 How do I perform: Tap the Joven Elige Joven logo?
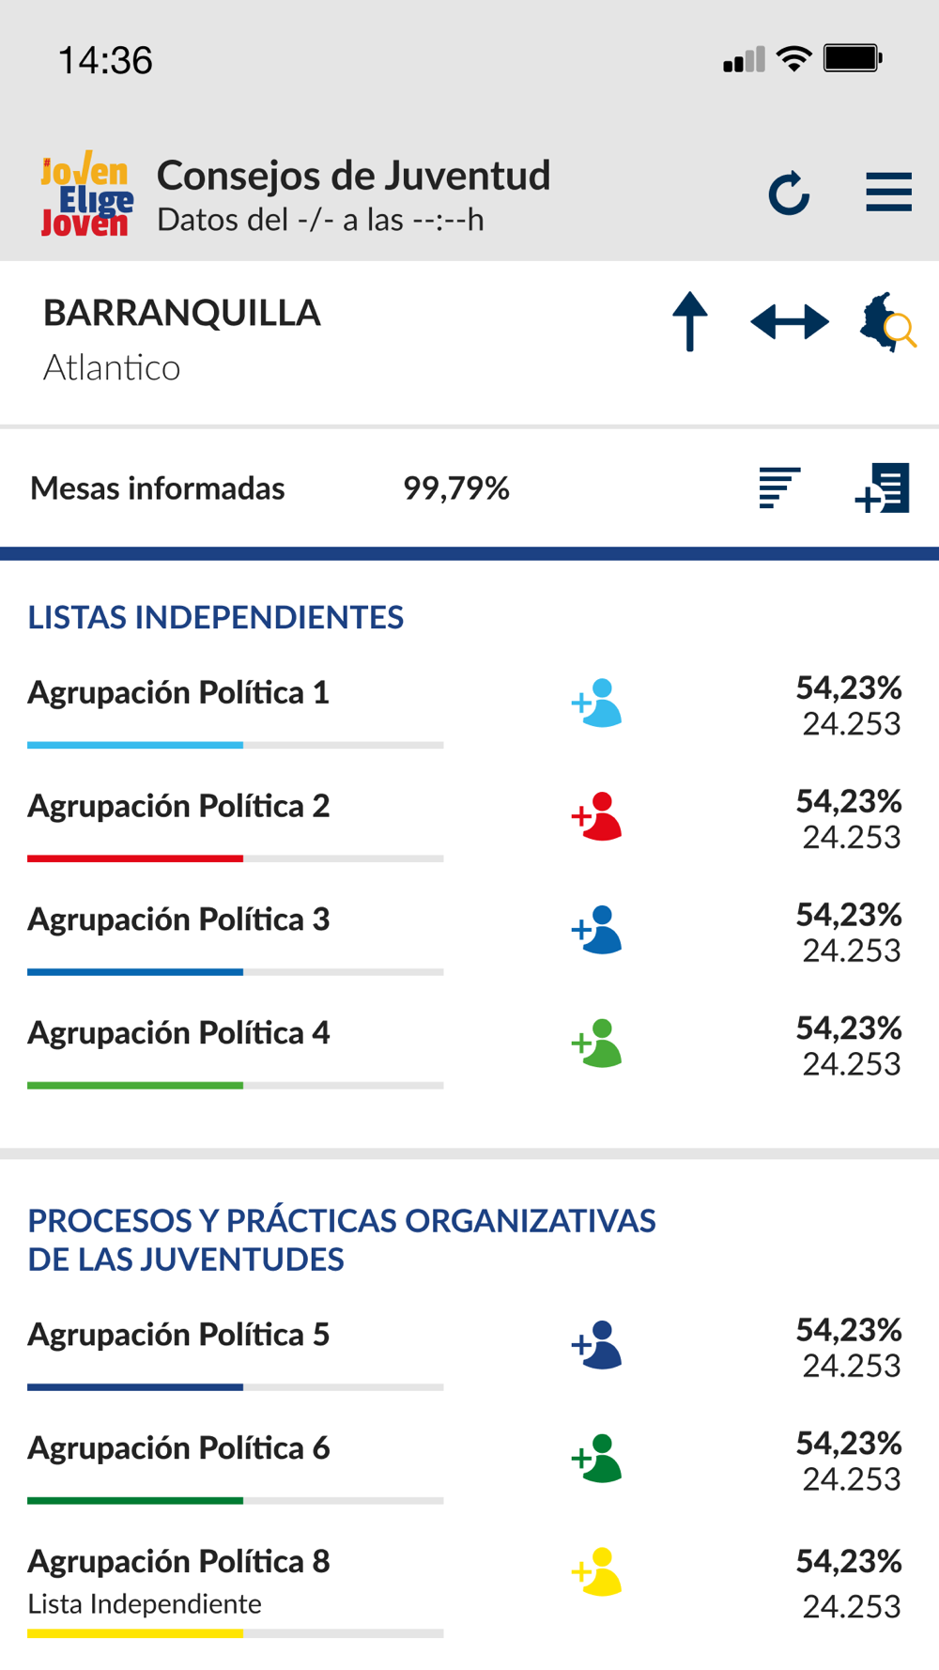86,193
